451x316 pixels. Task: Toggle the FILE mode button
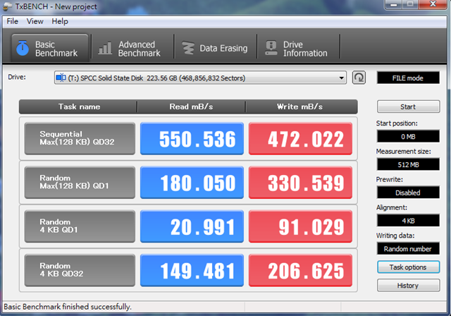(x=408, y=78)
